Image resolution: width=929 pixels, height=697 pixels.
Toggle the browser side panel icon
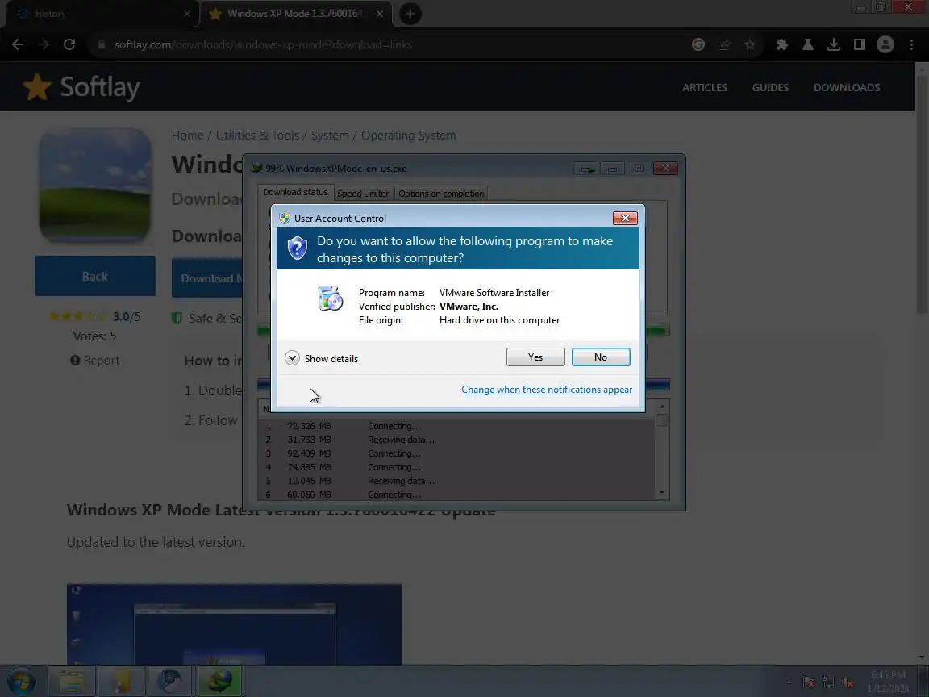point(859,44)
